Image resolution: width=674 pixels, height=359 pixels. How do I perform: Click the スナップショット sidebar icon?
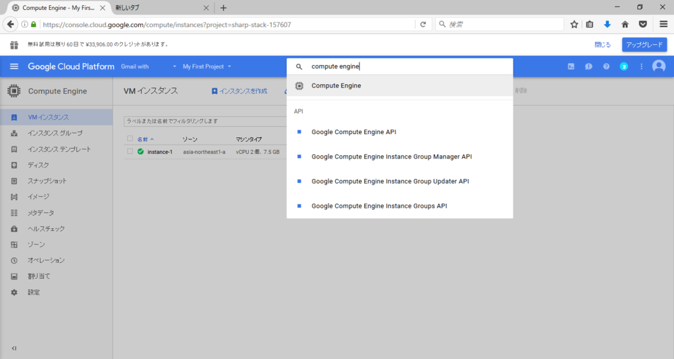pyautogui.click(x=14, y=181)
